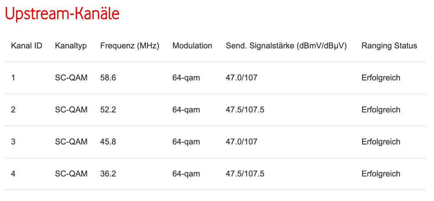The height and width of the screenshot is (201, 434).
Task: Click the Upstream-Kanäle heading
Action: click(62, 14)
